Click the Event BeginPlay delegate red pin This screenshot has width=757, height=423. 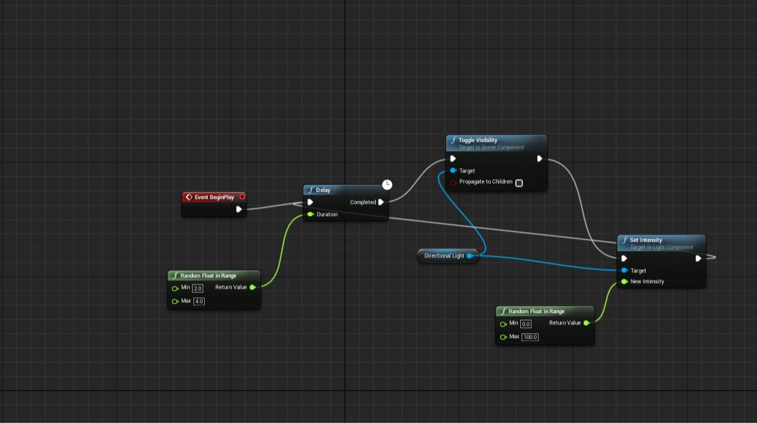pos(242,197)
